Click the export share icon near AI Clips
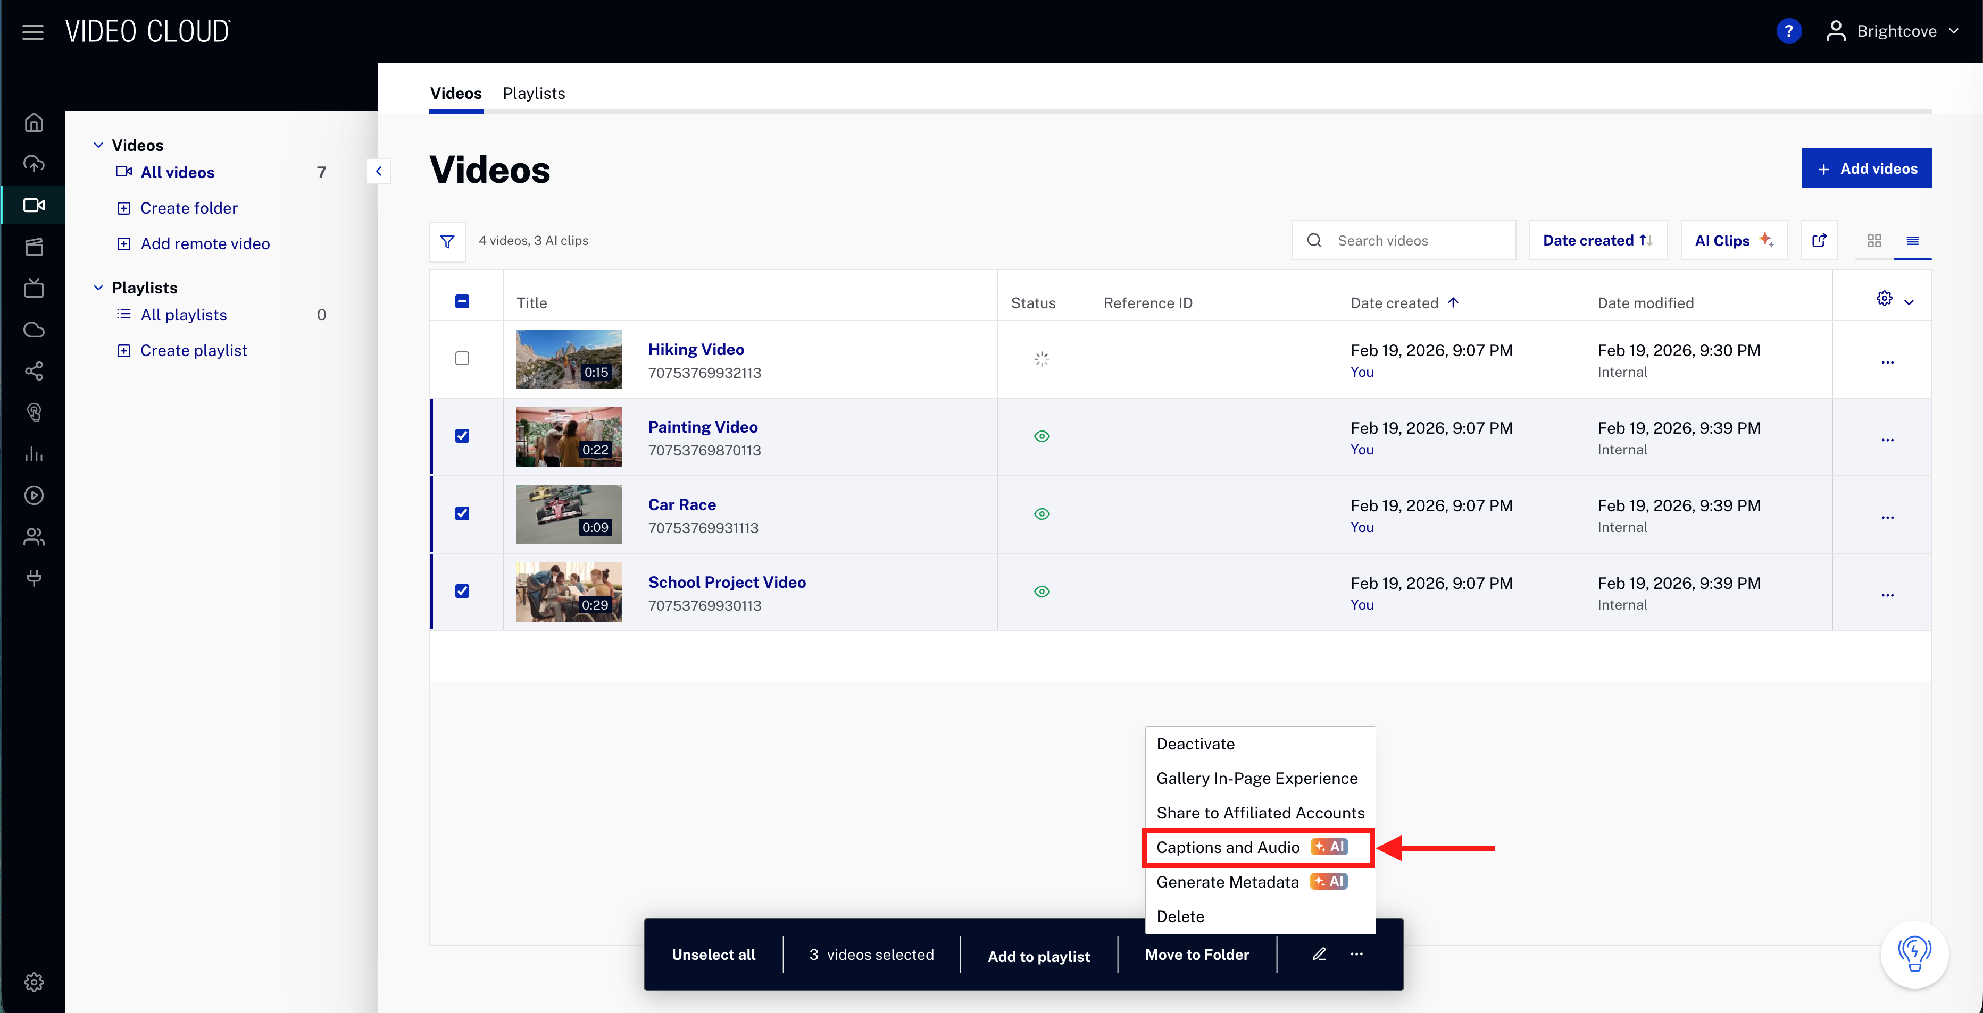 pyautogui.click(x=1819, y=241)
